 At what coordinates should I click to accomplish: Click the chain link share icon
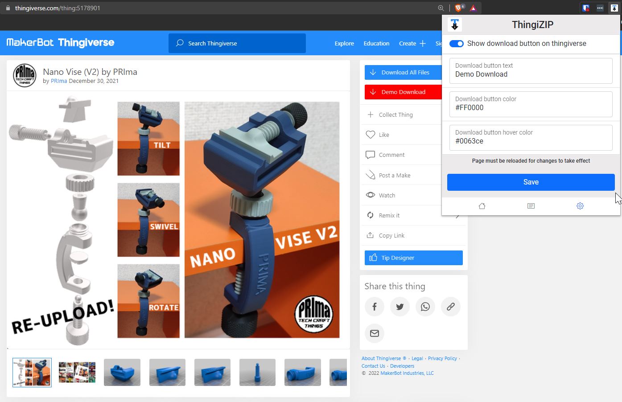pyautogui.click(x=451, y=307)
